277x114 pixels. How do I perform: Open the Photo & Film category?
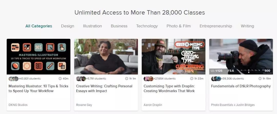(x=179, y=26)
